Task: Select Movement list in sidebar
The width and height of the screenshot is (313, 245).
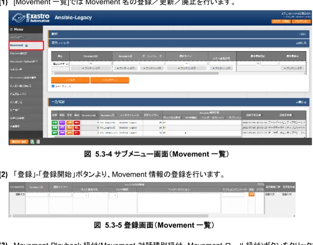Action: 26,45
